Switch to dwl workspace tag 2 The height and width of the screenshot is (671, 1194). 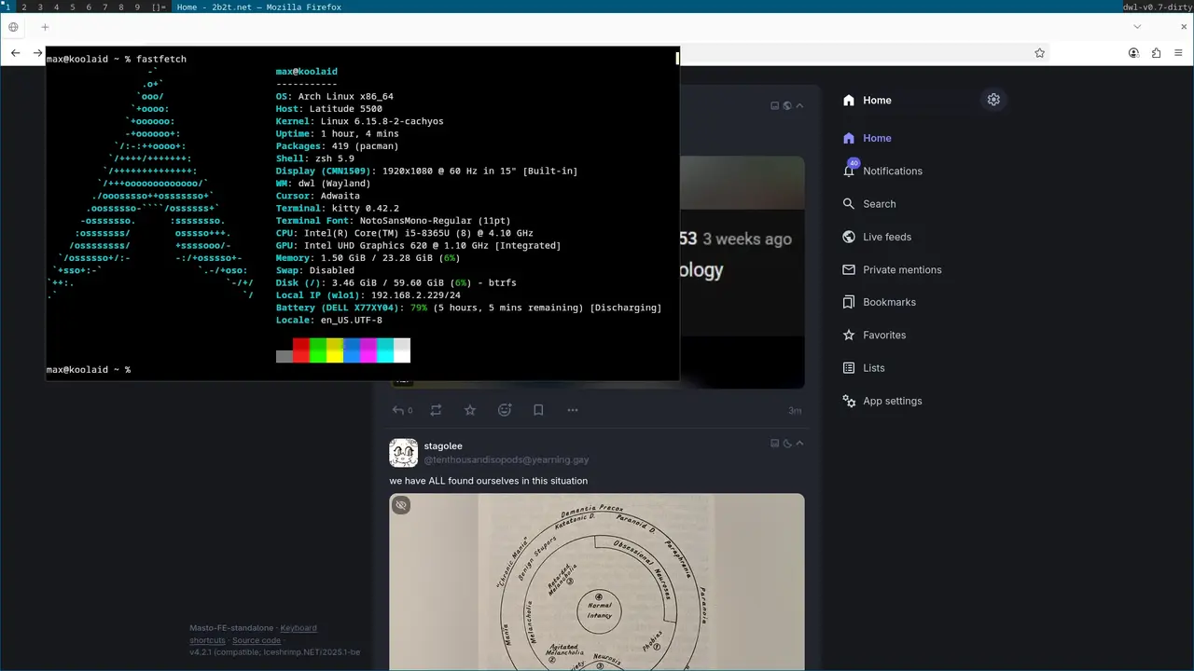pyautogui.click(x=24, y=7)
